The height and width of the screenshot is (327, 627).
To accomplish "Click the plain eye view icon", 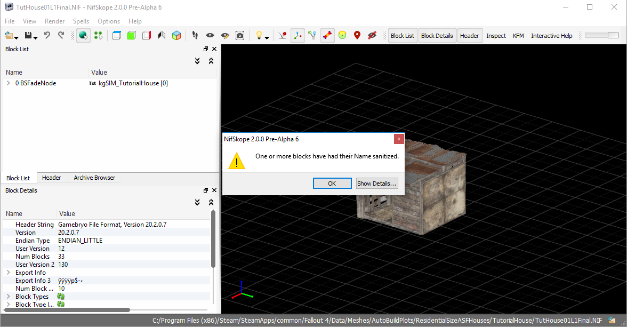I will click(x=210, y=35).
